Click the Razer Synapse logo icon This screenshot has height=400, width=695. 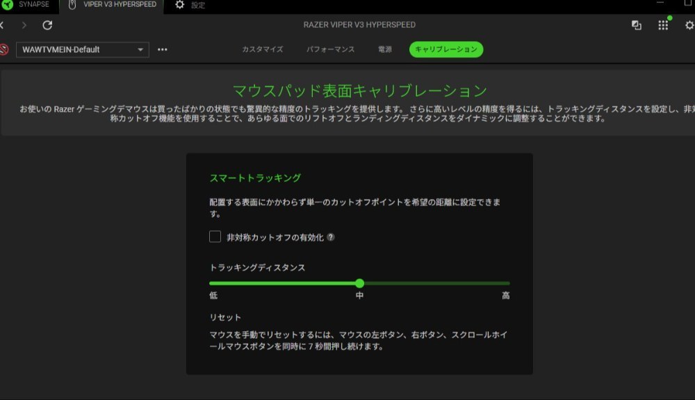click(8, 4)
